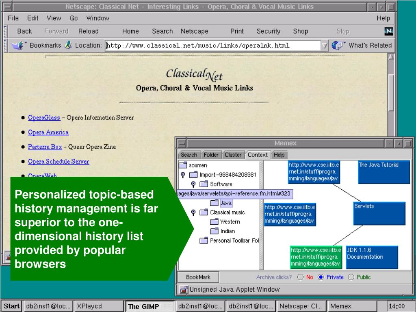Select the Software folder icon
The width and height of the screenshot is (416, 312).
[x=204, y=184]
